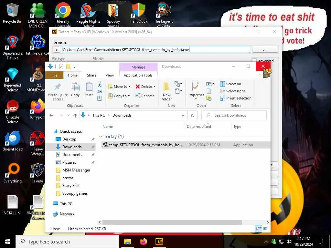Open the File tab
Image resolution: width=331 pixels, height=248 pixels.
(54, 75)
